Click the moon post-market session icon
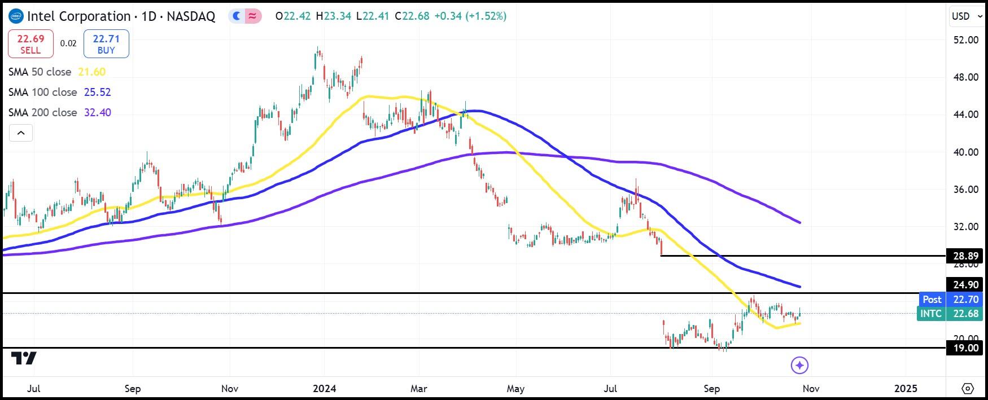 click(x=237, y=16)
